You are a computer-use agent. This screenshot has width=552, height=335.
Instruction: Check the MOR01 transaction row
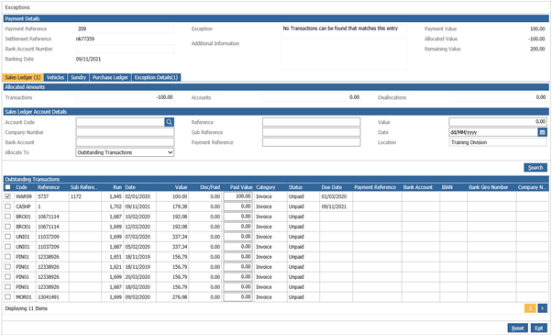point(7,297)
